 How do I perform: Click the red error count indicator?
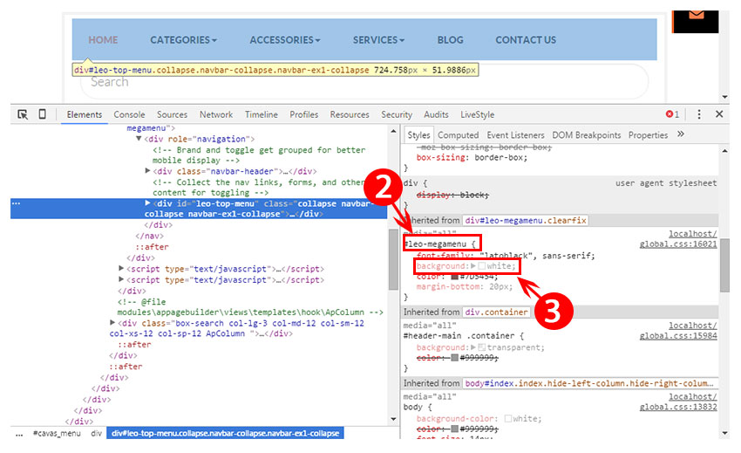[x=672, y=114]
